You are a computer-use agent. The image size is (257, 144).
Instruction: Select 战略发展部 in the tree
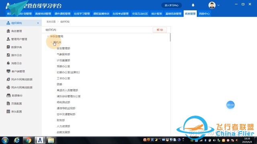tap(63, 132)
